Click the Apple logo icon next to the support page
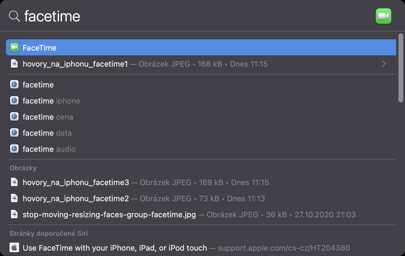 [14, 247]
